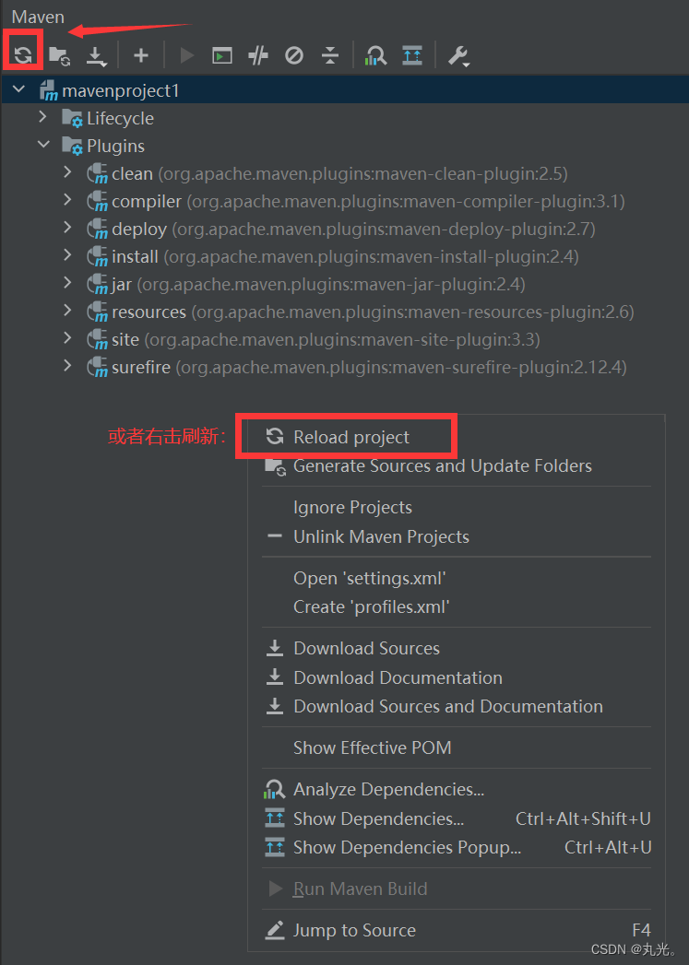Choose Ignore Projects menu entry
This screenshot has width=689, height=965.
457,507
